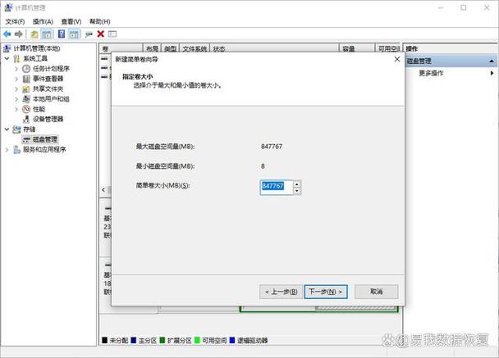
Task: Click the 取消 cancel button
Action: point(376,292)
